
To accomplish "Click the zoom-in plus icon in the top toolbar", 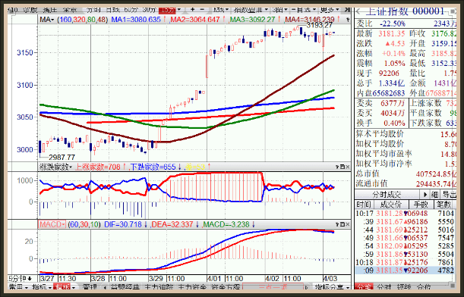I will click(193, 10).
